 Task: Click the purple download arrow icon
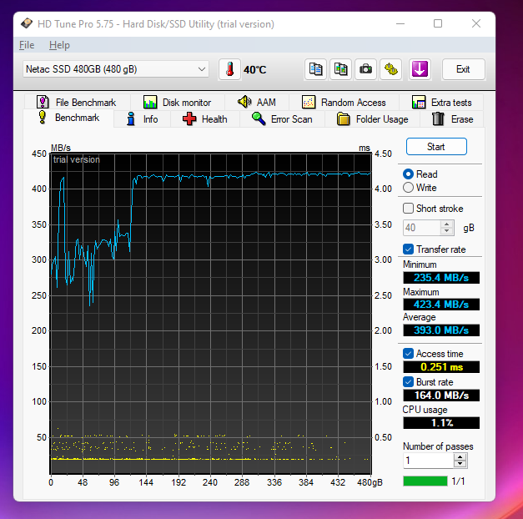tap(420, 69)
